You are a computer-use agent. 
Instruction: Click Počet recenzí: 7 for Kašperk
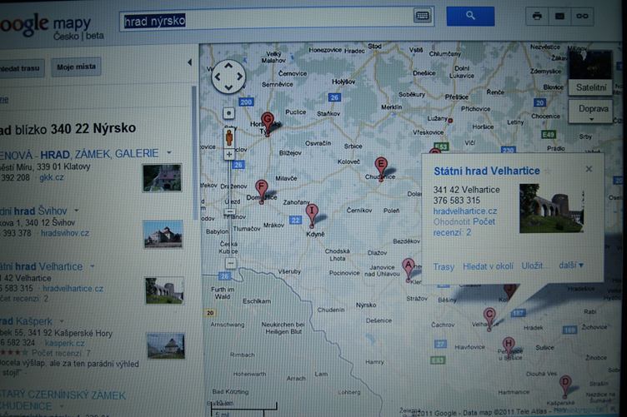tap(61, 353)
